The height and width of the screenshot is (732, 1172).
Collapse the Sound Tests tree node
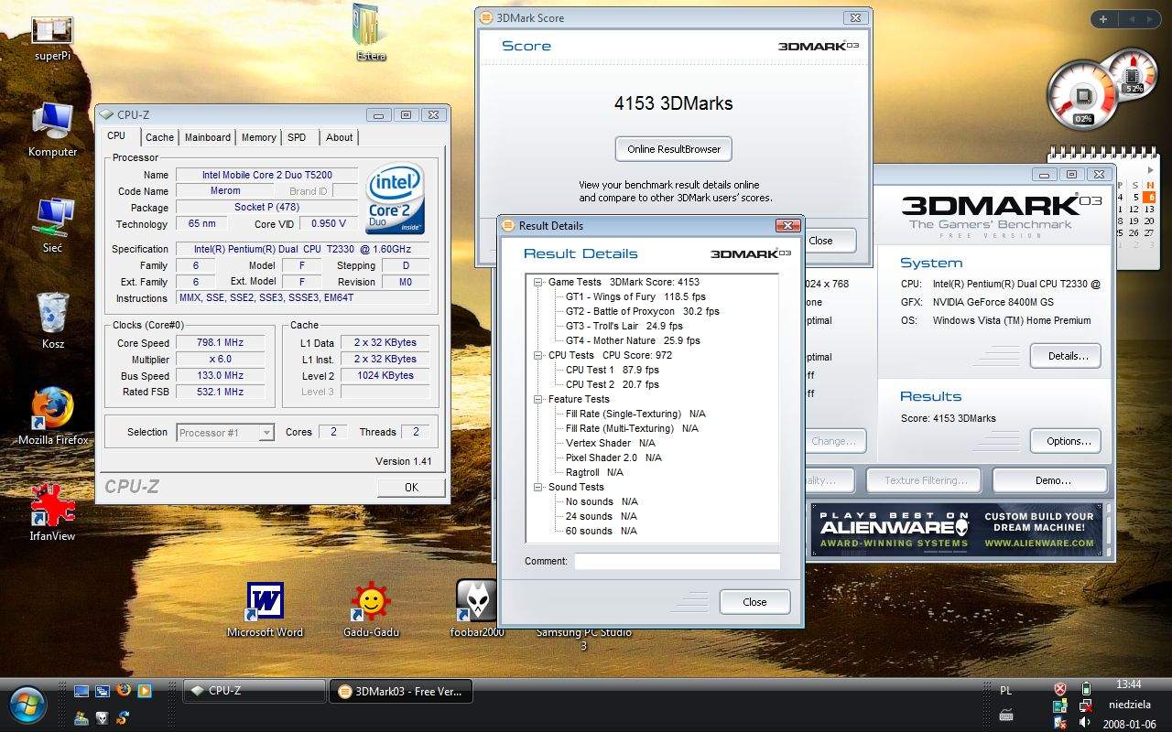538,487
